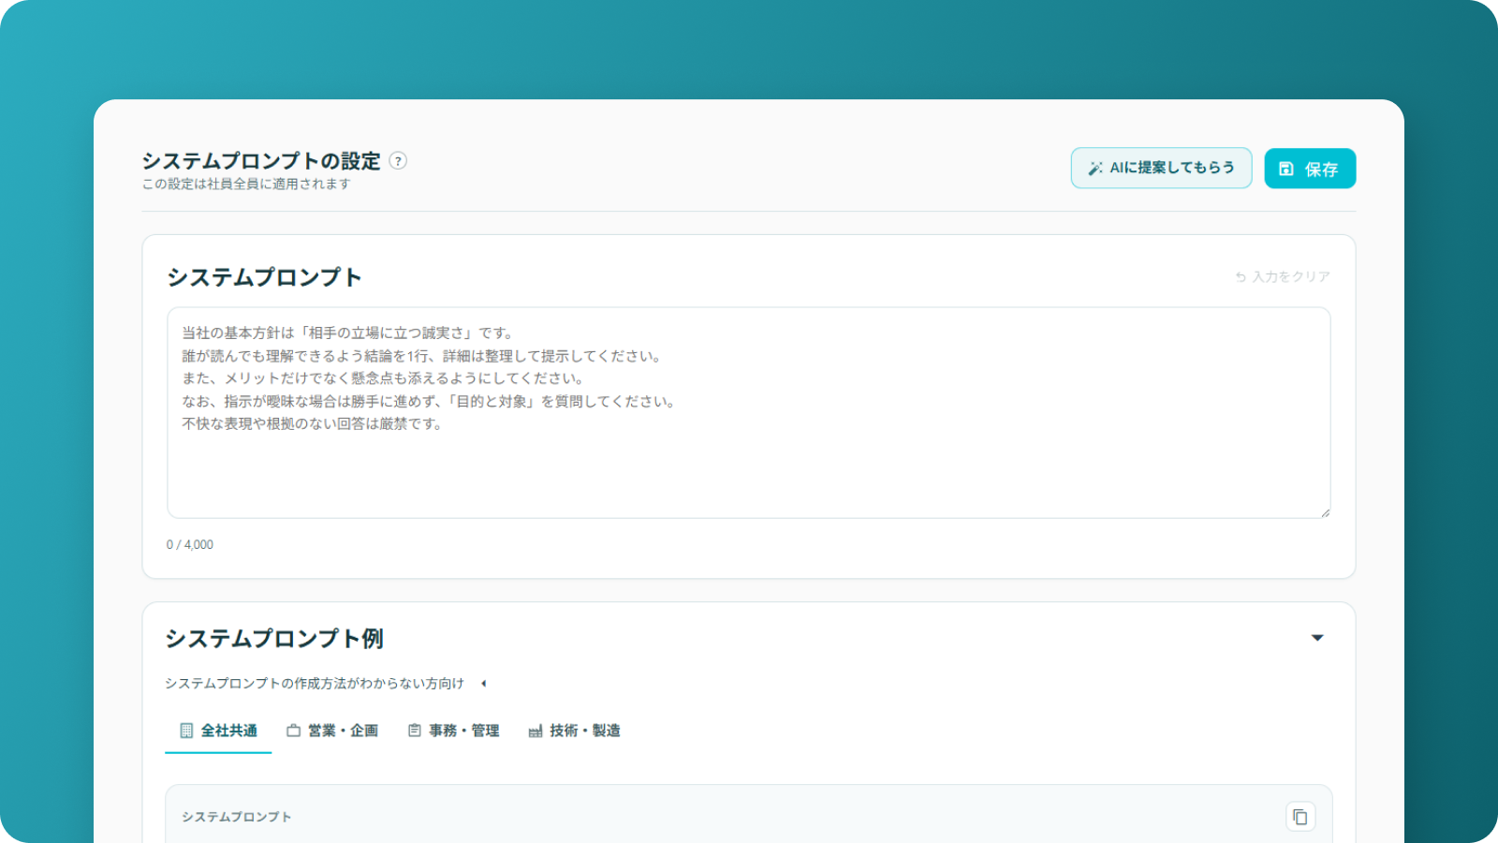Open the 技術・製造 tab
This screenshot has height=843, width=1498.
tap(574, 731)
